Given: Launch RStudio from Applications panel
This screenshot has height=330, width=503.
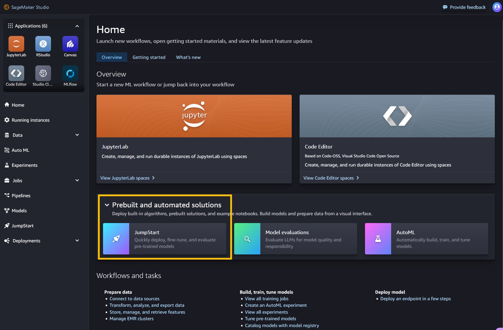Looking at the screenshot, I should pyautogui.click(x=43, y=44).
